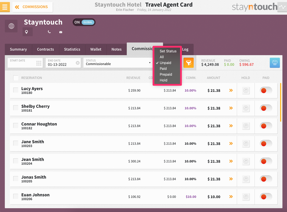Viewport: 287px width, 212px height.
Task: Check the Jonas Smith reservation box
Action: pyautogui.click(x=16, y=179)
